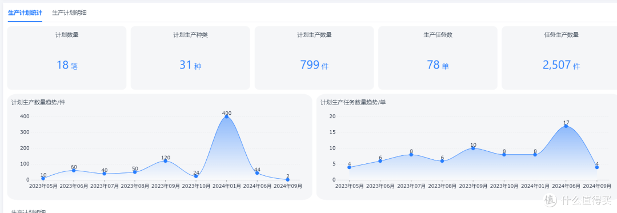Click the data point labeled 50

click(135, 172)
